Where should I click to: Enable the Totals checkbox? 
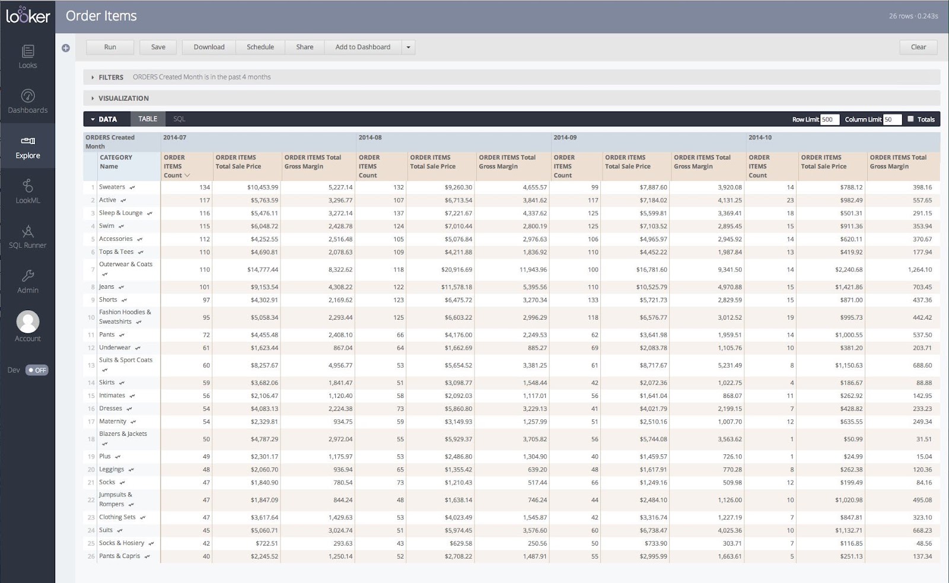(911, 119)
